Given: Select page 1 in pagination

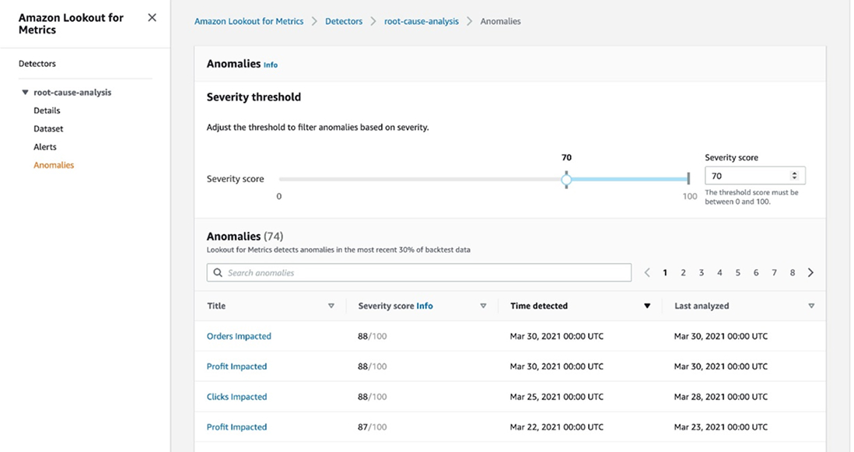Looking at the screenshot, I should (665, 272).
